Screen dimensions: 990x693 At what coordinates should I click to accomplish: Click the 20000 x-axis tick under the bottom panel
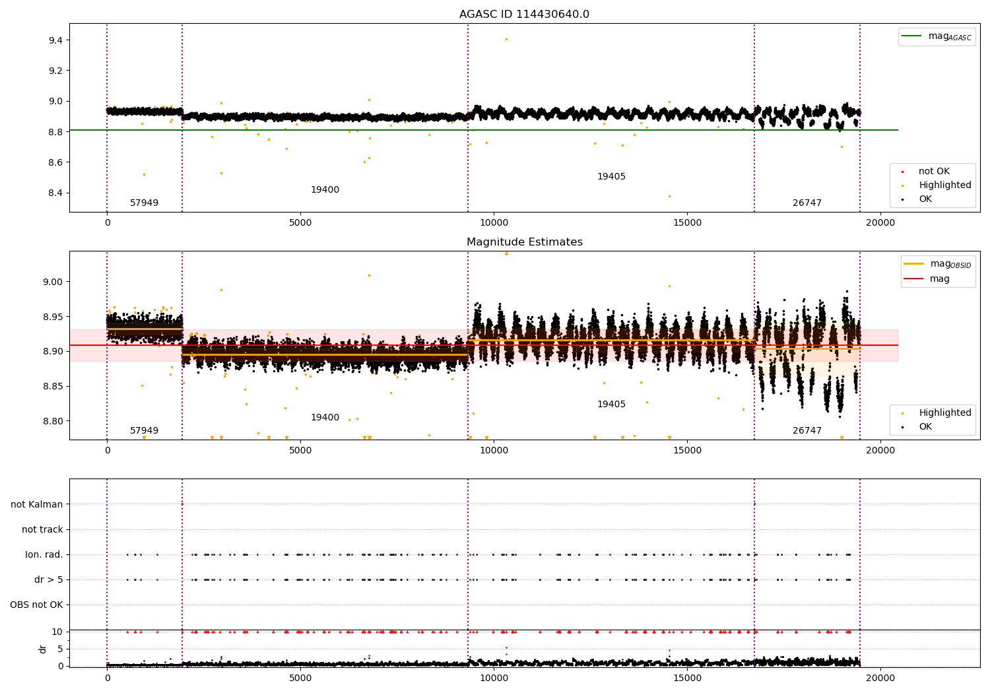coord(880,678)
